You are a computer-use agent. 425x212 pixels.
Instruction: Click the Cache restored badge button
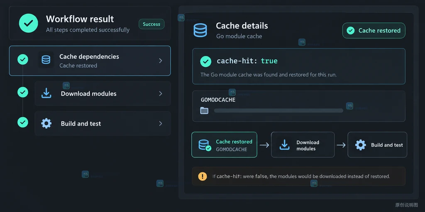click(374, 31)
